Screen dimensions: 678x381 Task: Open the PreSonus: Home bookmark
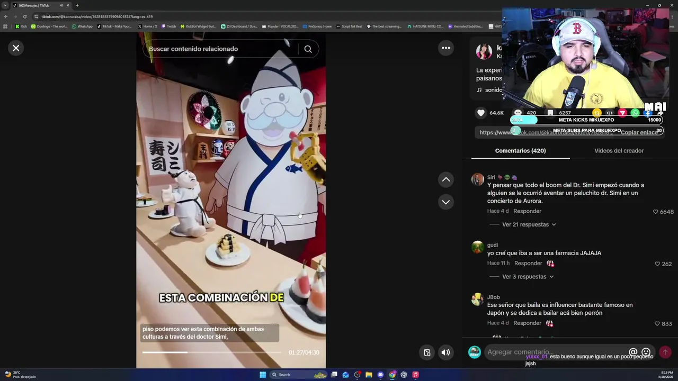coord(317,26)
